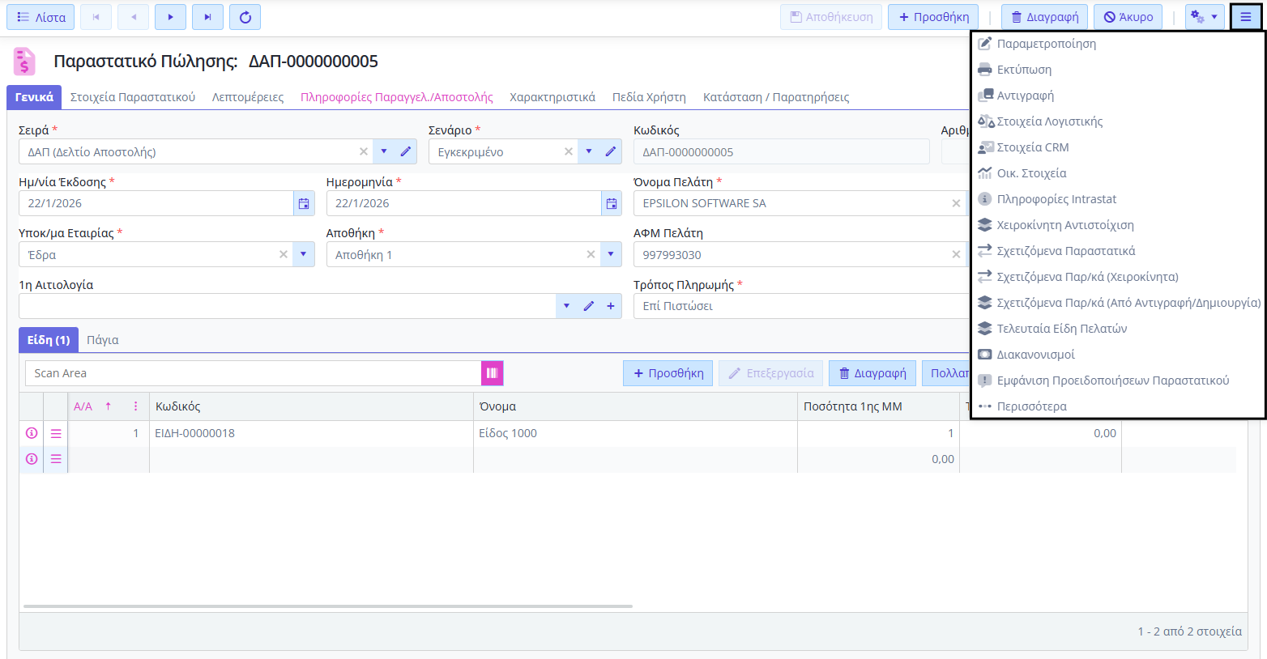Expand the Υποκ/μα Εταιρίας dropdown

(x=303, y=255)
